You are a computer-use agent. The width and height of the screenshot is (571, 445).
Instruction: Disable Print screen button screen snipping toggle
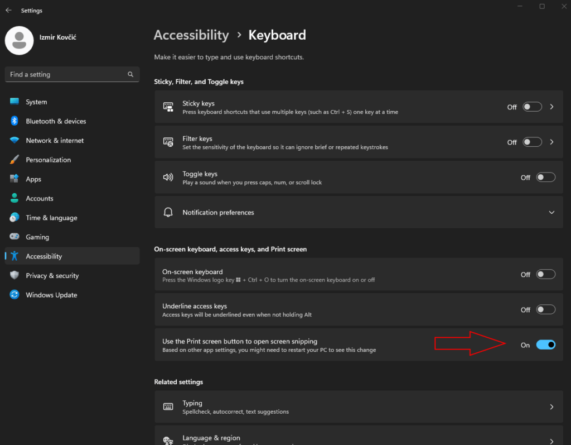(x=545, y=345)
